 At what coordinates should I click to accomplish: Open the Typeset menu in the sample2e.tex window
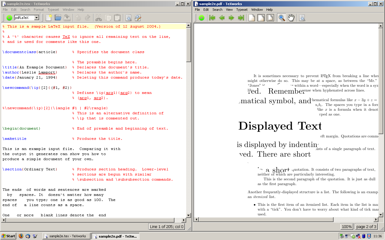tap(53, 10)
